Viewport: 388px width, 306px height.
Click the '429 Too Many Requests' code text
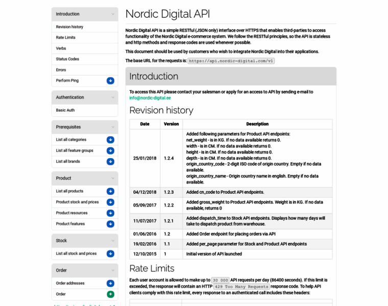click(x=241, y=287)
